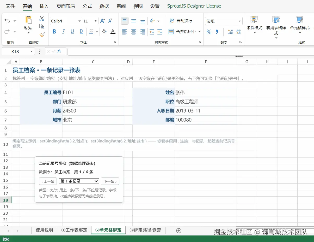Switch to the 页面布局 ribbon tab
This screenshot has width=314, height=242.
point(65,6)
